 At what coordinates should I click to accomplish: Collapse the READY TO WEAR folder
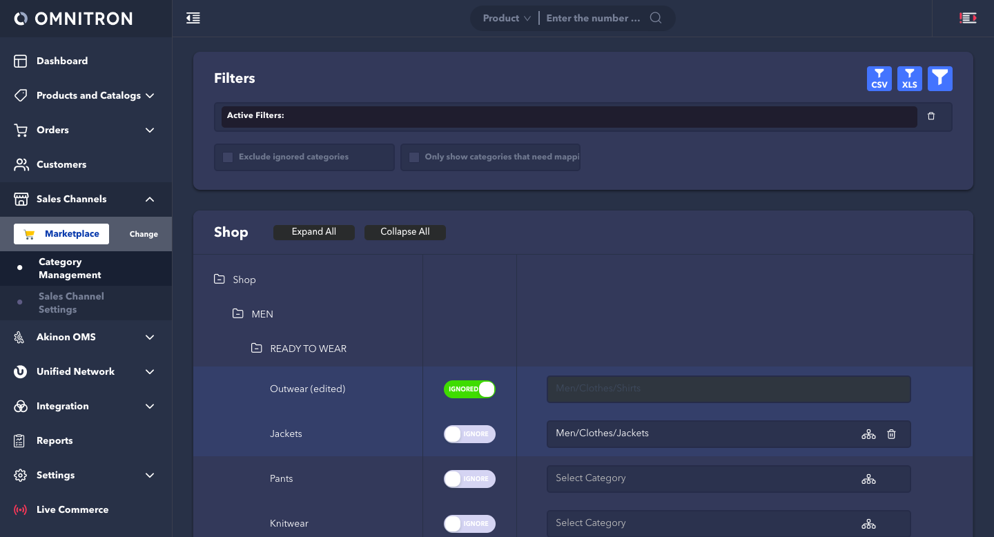(256, 349)
